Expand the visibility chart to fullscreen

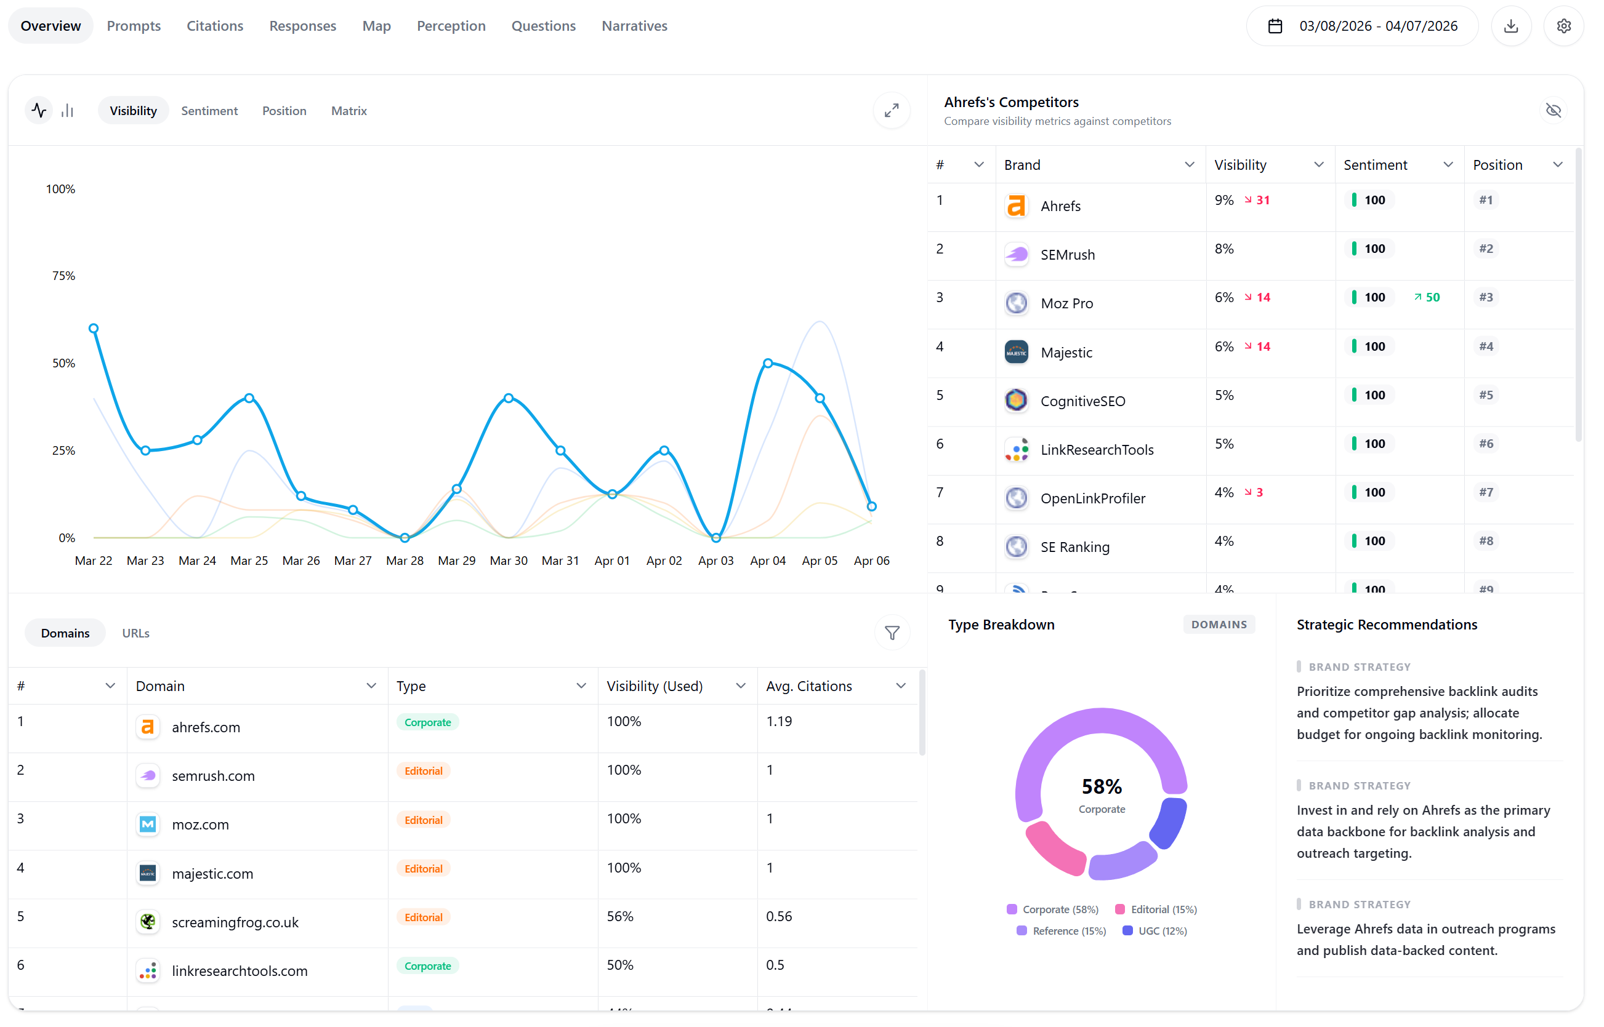(x=892, y=111)
